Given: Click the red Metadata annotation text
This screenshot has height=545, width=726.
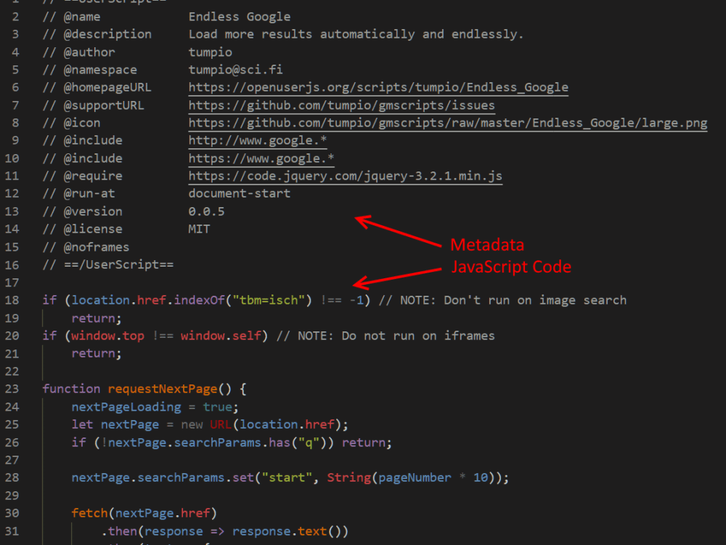Looking at the screenshot, I should point(486,245).
